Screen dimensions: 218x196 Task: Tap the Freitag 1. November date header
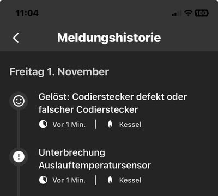(59, 72)
